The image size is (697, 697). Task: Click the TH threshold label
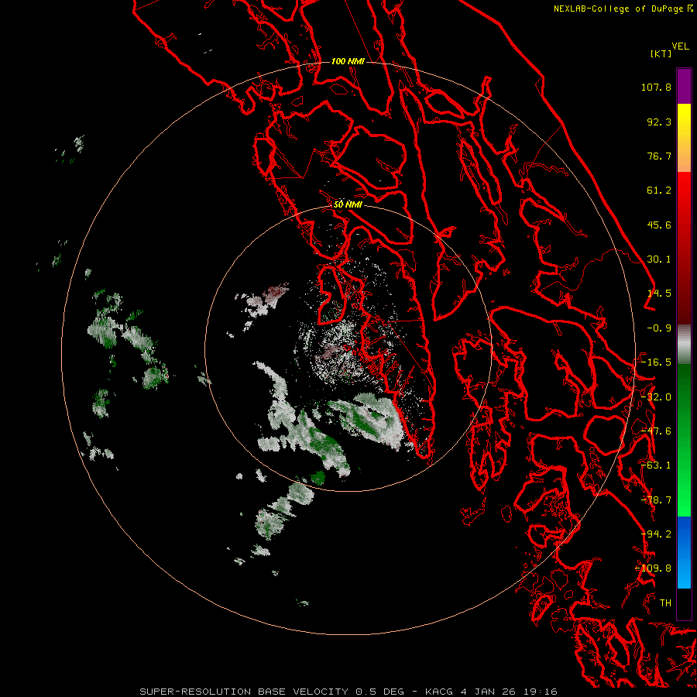click(665, 603)
